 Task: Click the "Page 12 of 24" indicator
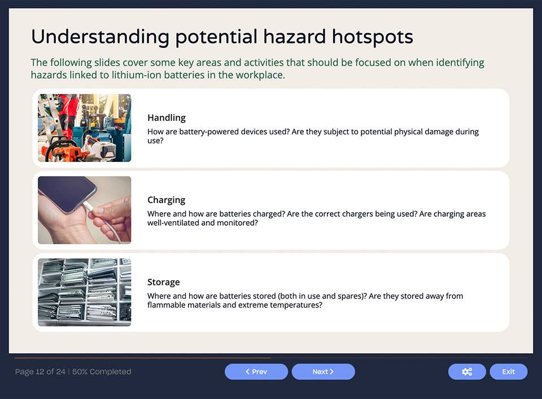tap(38, 371)
